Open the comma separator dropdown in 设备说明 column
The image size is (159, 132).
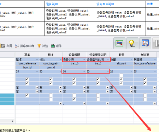pyautogui.click(x=84, y=103)
